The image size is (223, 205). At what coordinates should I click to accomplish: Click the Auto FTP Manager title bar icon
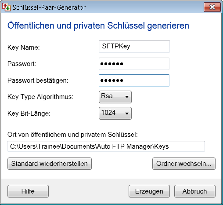pyautogui.click(x=6, y=7)
